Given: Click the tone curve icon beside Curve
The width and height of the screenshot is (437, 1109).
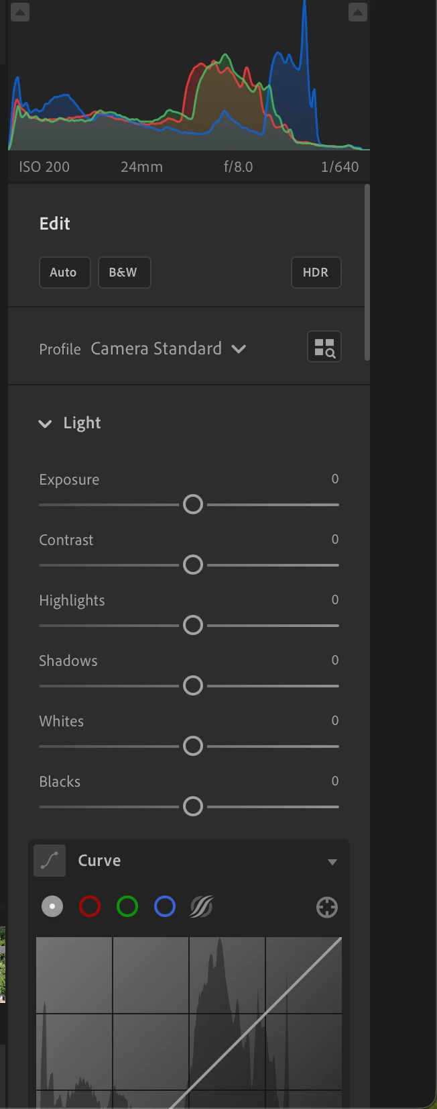Looking at the screenshot, I should [50, 861].
